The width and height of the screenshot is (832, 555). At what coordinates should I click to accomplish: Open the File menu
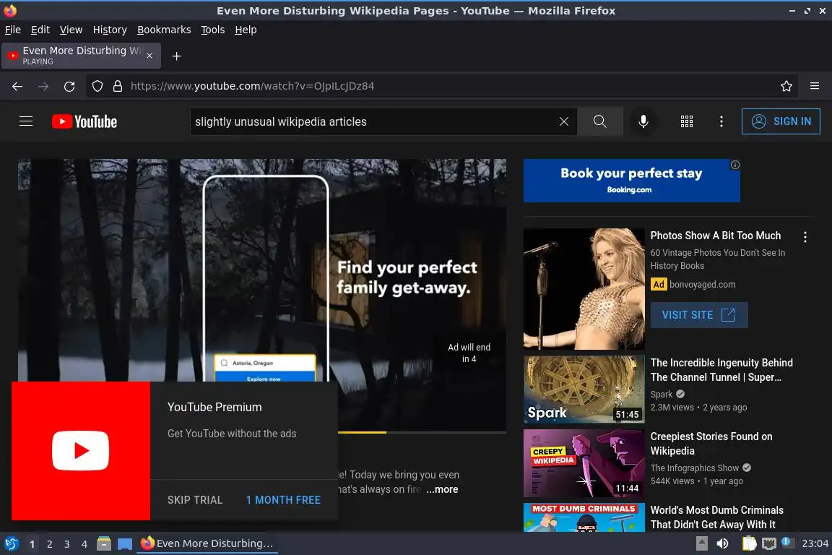[x=13, y=30]
